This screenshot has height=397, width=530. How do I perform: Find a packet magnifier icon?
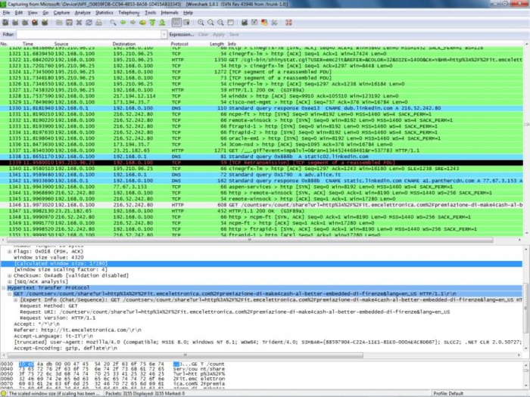click(113, 23)
